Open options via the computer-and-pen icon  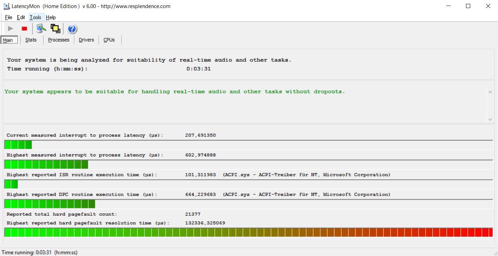[x=41, y=29]
